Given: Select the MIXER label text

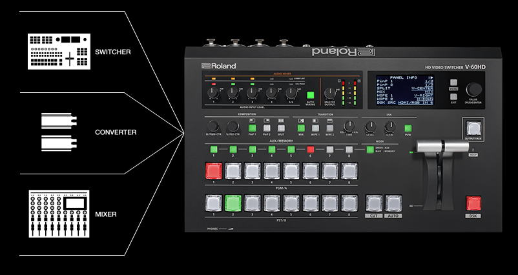Looking at the screenshot, I should [106, 214].
